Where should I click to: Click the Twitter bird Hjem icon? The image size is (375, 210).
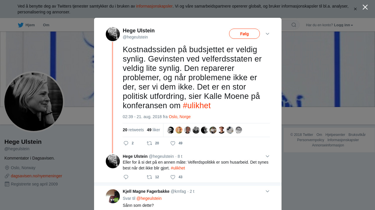point(21,25)
